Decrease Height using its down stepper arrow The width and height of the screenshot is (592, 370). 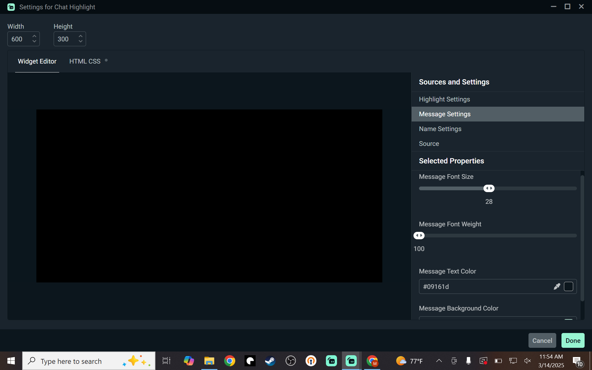[80, 42]
